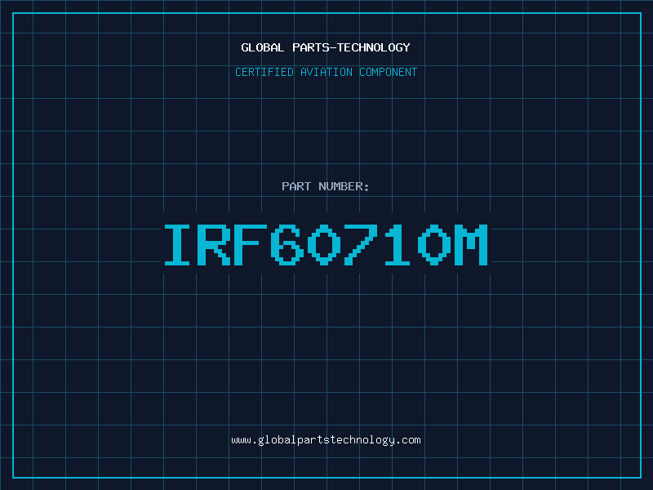Click the GLOBAL PARTS-TECHNOLOGY heading
Screen dimensions: 653x490
pyautogui.click(x=326, y=47)
